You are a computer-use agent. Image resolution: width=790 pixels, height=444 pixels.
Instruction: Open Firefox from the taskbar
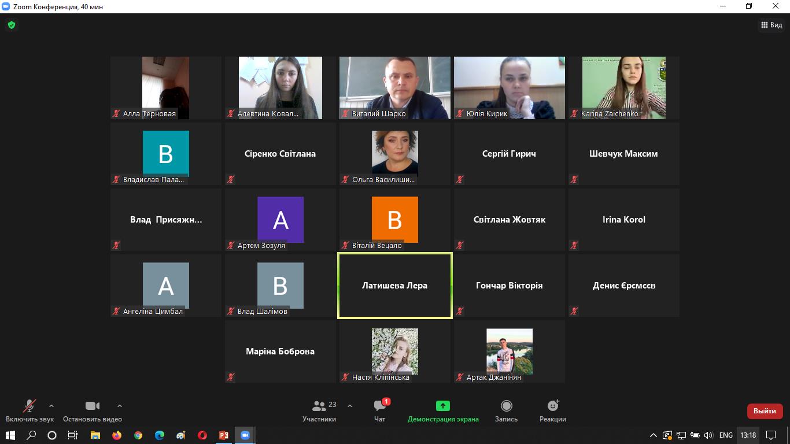coord(117,435)
